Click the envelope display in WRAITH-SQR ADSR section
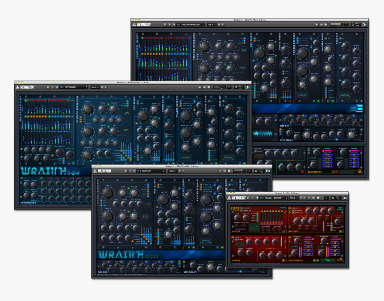384x301 pixels. click(x=228, y=157)
